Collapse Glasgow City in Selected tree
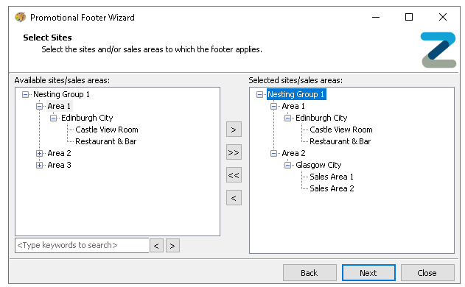Viewport: 465px width, 287px height. click(x=287, y=165)
